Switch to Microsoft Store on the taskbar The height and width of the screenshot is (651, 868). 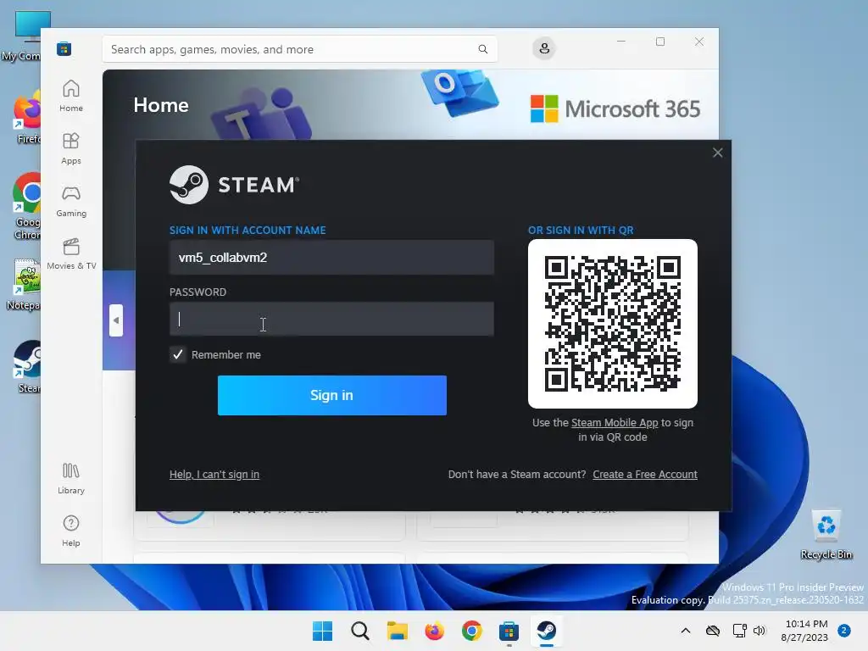click(509, 631)
